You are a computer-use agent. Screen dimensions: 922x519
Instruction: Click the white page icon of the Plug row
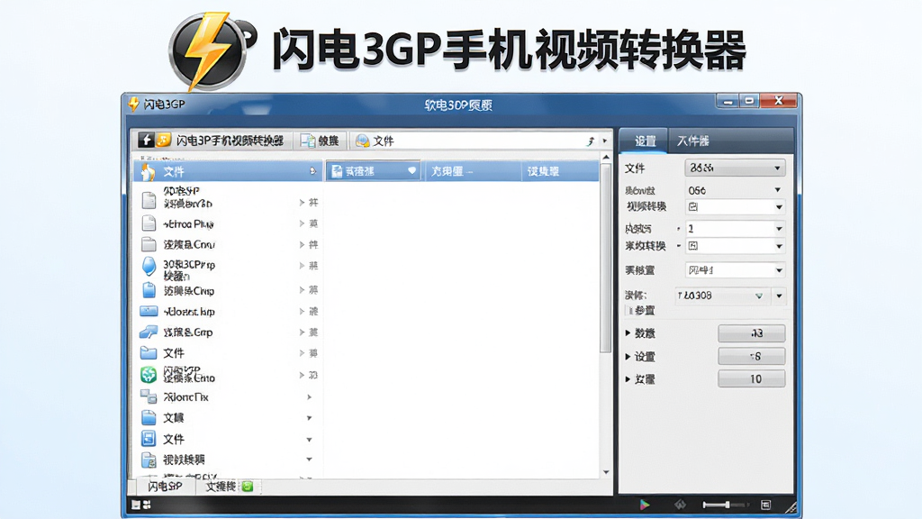149,223
